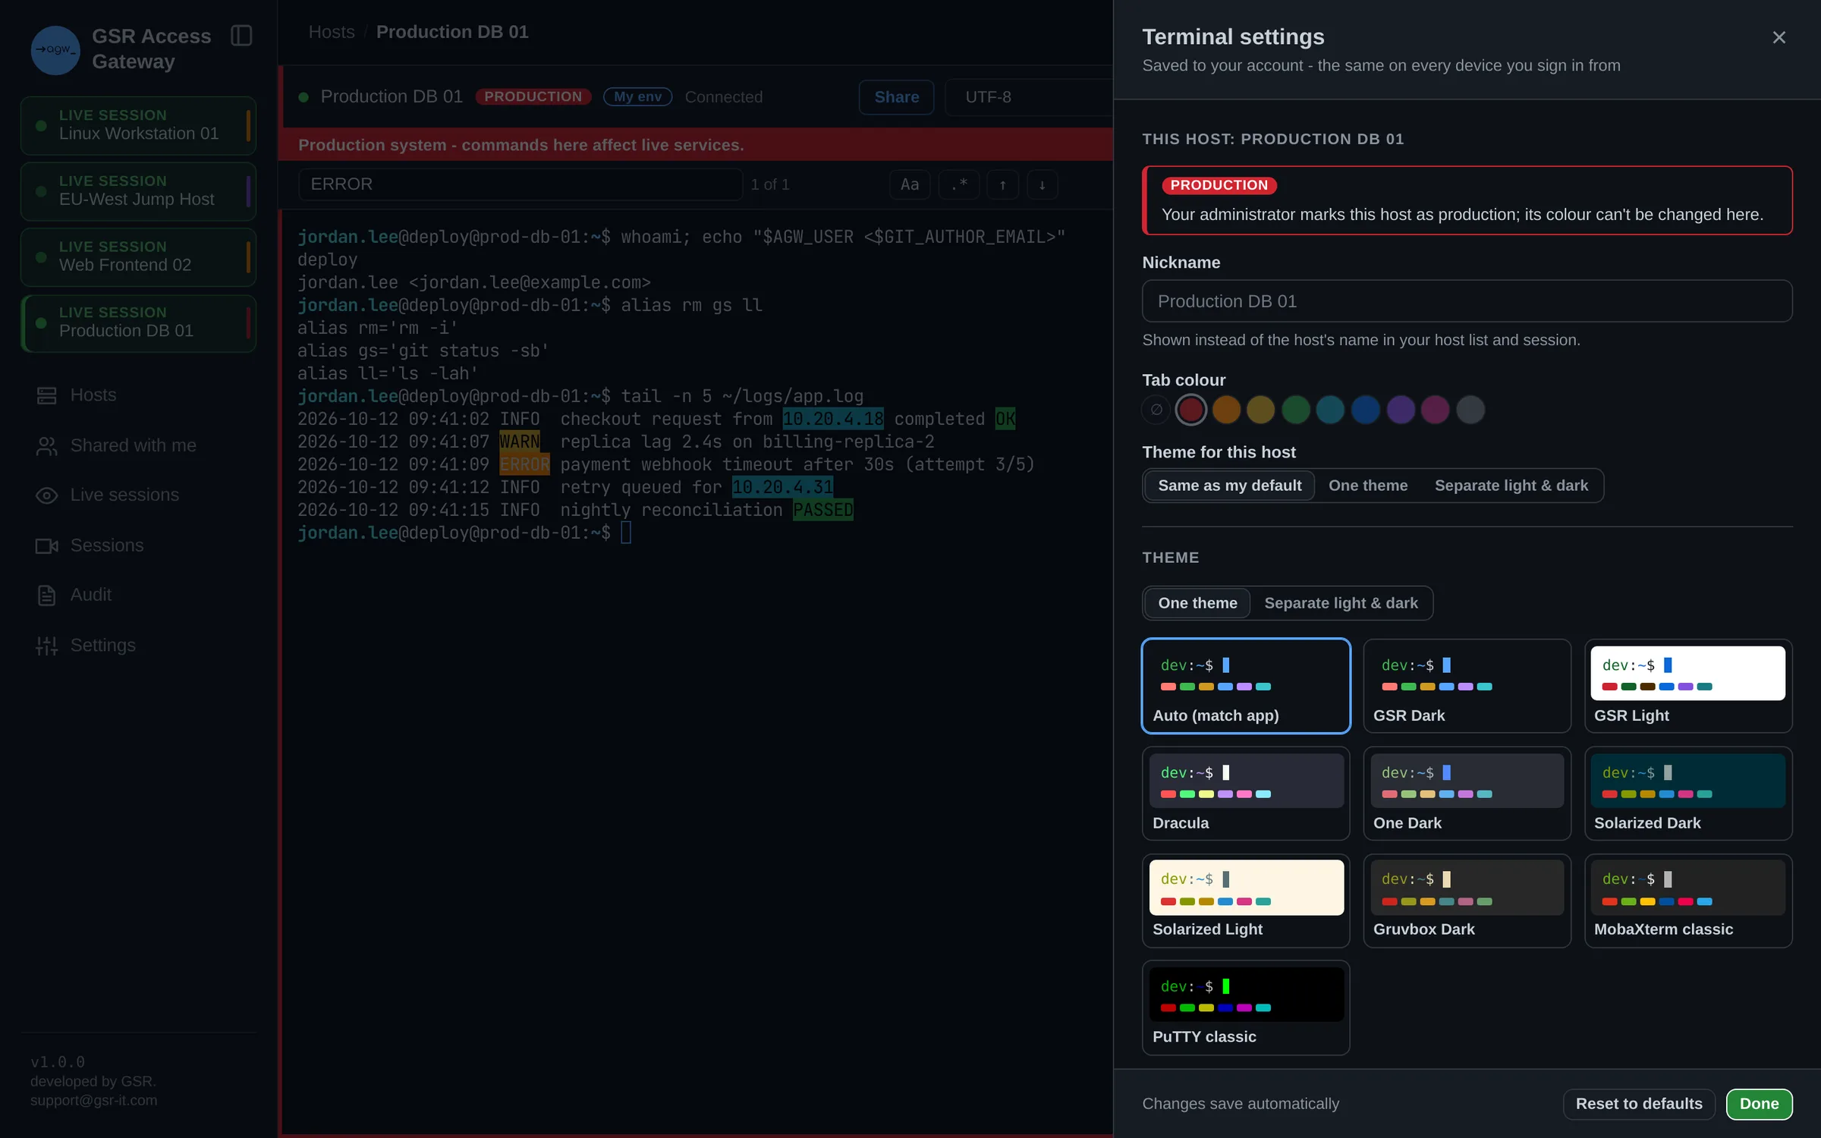Image resolution: width=1821 pixels, height=1138 pixels.
Task: Jump to next search match arrow
Action: coord(1043,184)
